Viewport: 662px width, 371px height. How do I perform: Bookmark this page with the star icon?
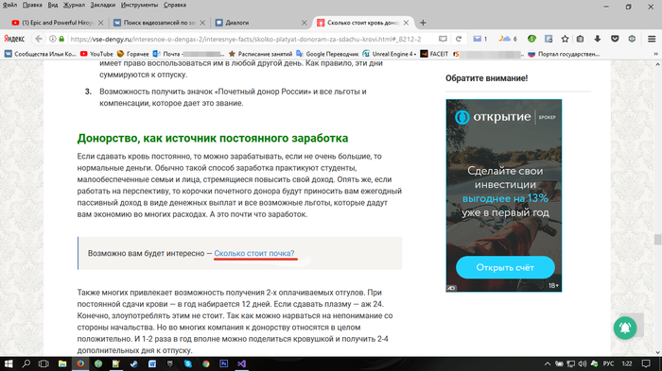[x=565, y=39]
